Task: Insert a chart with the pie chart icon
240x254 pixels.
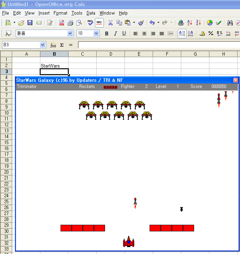Action: click(x=210, y=23)
